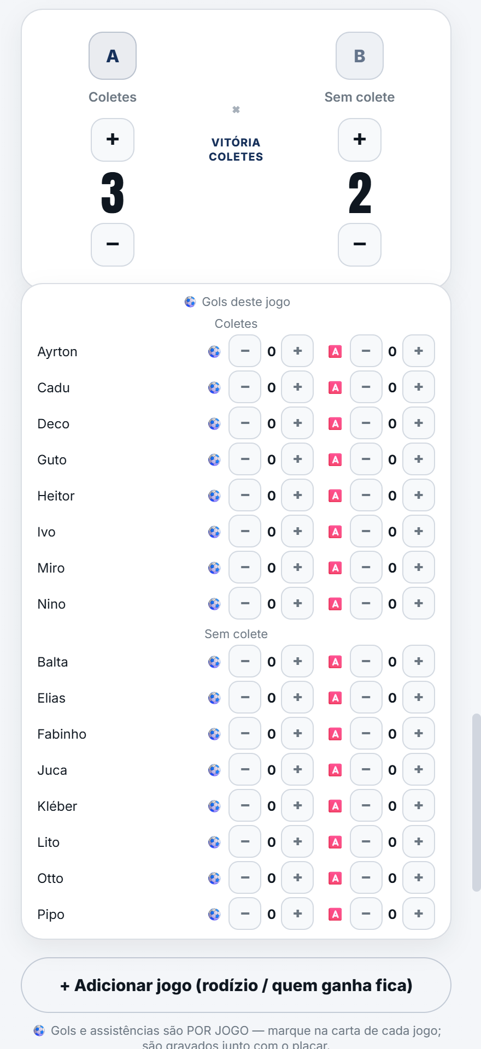Increase Sem colete team score
The image size is (481, 1049).
tap(360, 140)
